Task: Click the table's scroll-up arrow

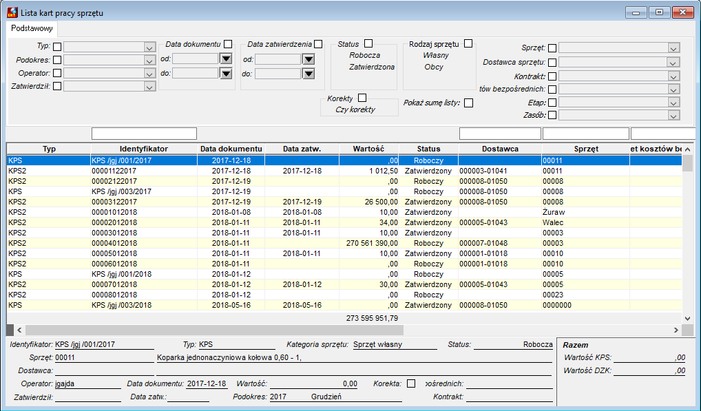Action: pyautogui.click(x=688, y=149)
